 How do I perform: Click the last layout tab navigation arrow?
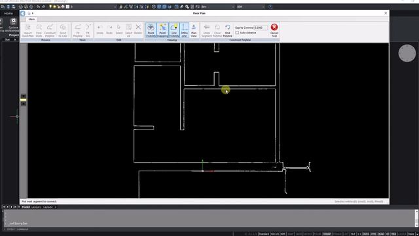tap(15, 207)
